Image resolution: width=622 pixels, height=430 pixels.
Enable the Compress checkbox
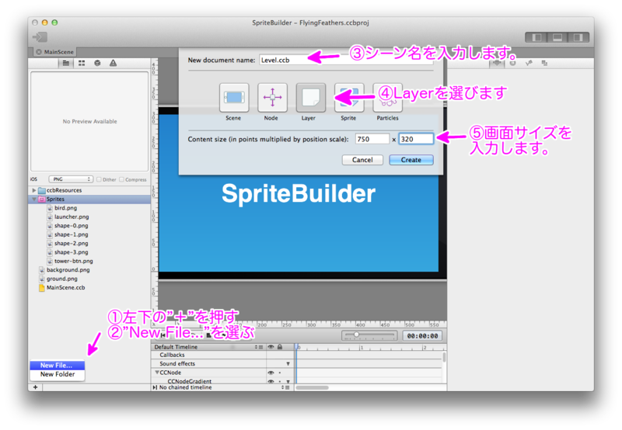point(121,179)
